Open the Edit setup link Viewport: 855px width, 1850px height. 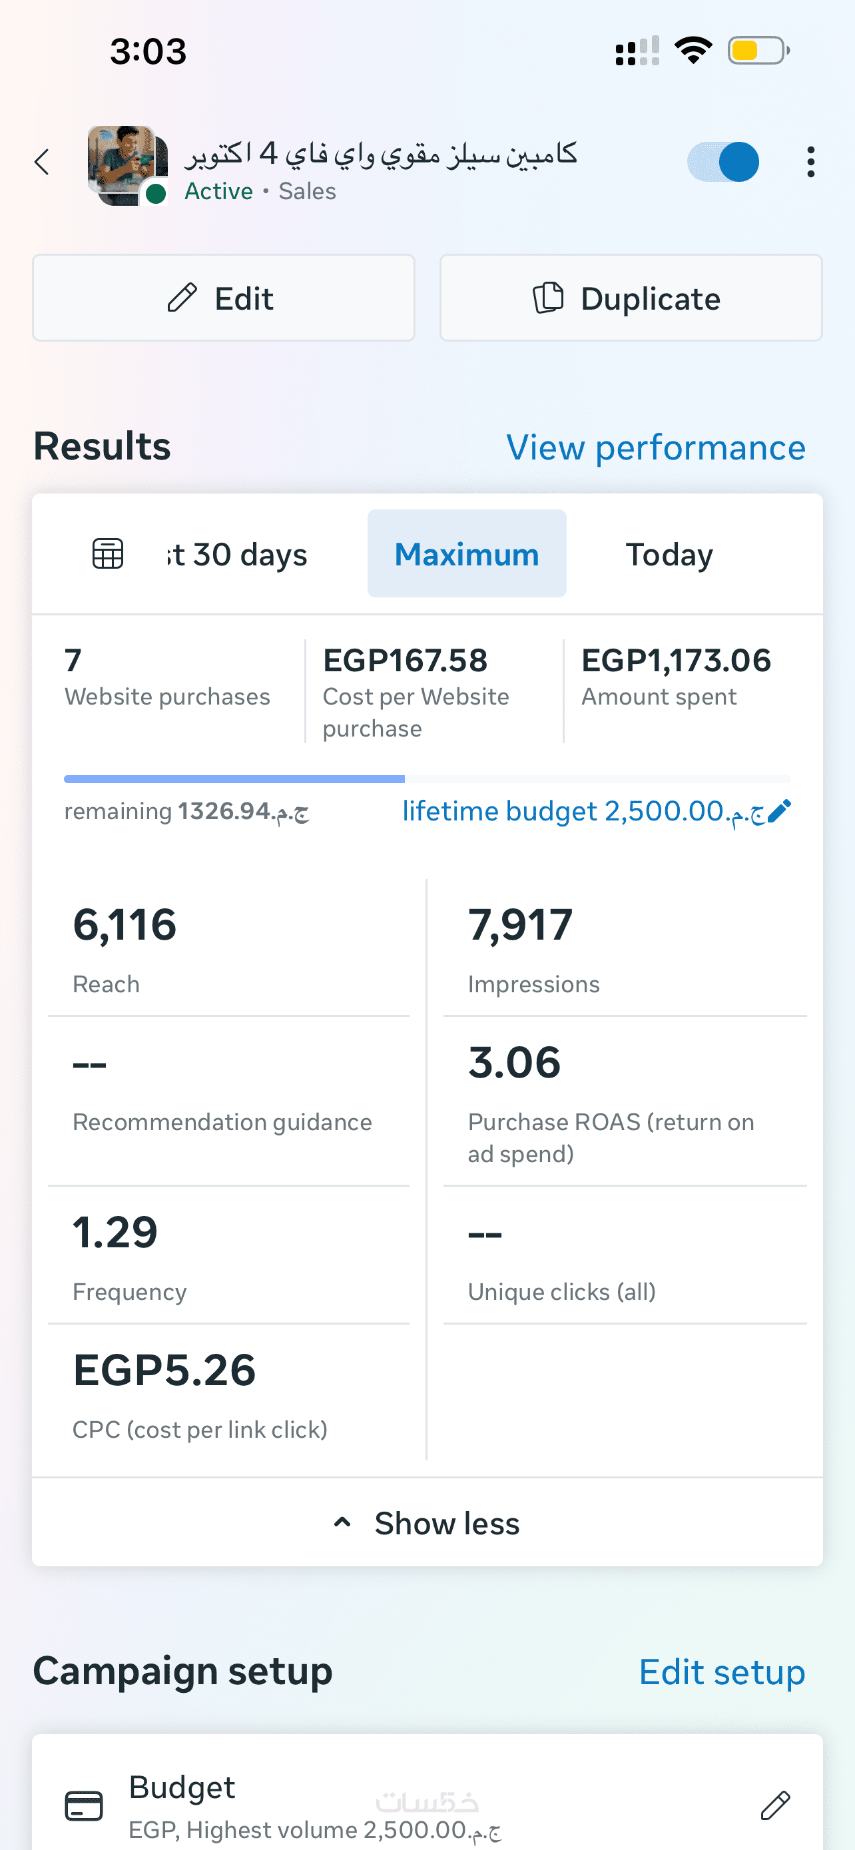[x=721, y=1672]
